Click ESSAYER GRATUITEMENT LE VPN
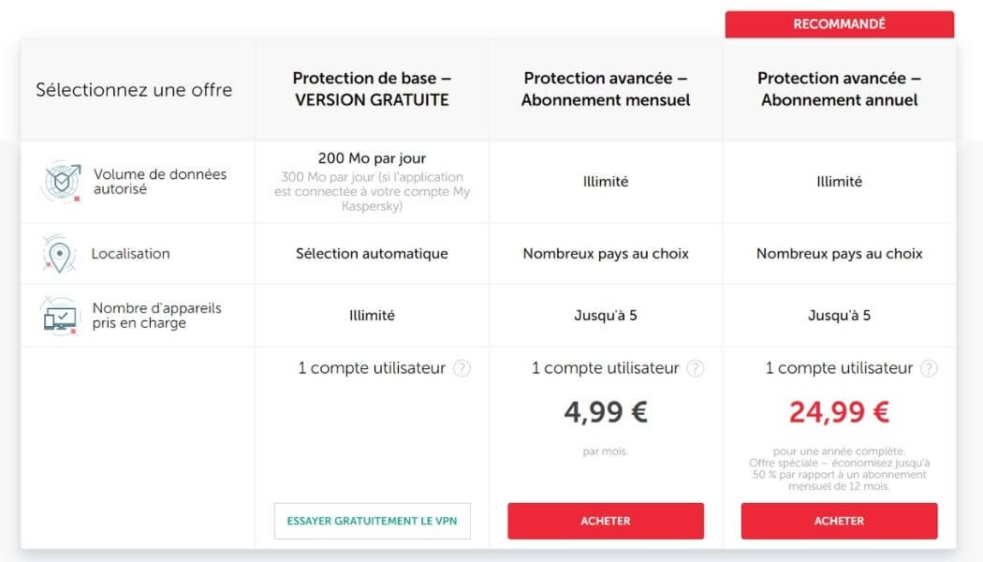The height and width of the screenshot is (562, 983). click(372, 521)
